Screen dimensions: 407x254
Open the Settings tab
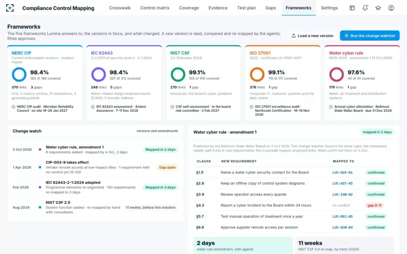[x=329, y=8]
